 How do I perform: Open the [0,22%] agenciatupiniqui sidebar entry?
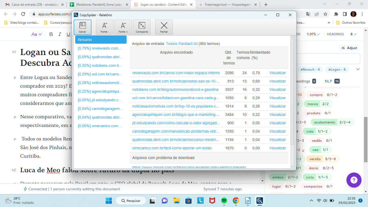[100, 91]
